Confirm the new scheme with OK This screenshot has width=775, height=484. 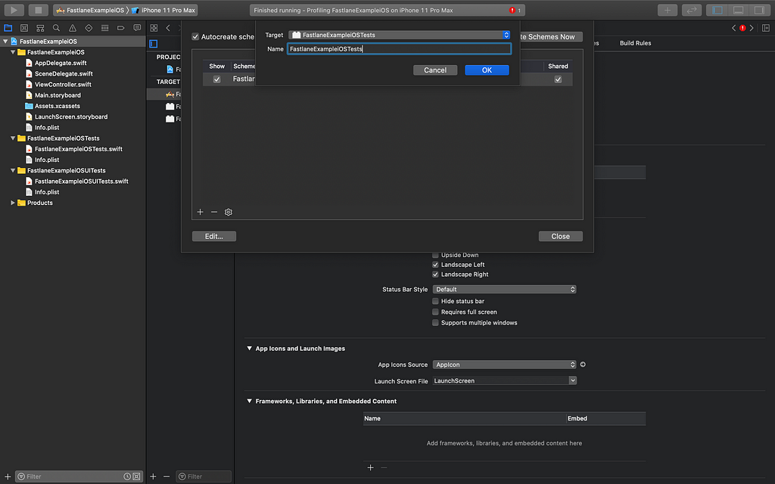click(x=487, y=70)
